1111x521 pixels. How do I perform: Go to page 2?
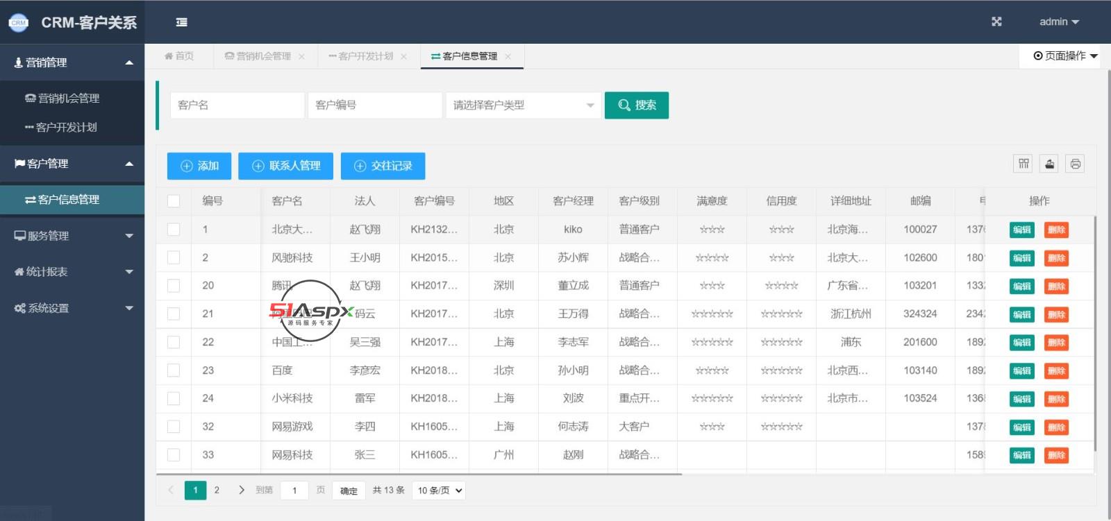click(x=217, y=490)
